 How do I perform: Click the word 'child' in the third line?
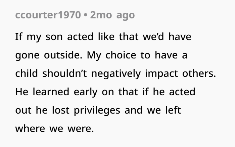27,73
